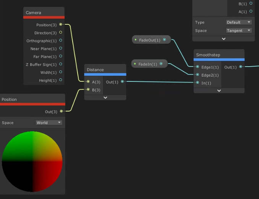259x199 pixels.
Task: Click the Camera Position(3) output port
Action: point(61,24)
